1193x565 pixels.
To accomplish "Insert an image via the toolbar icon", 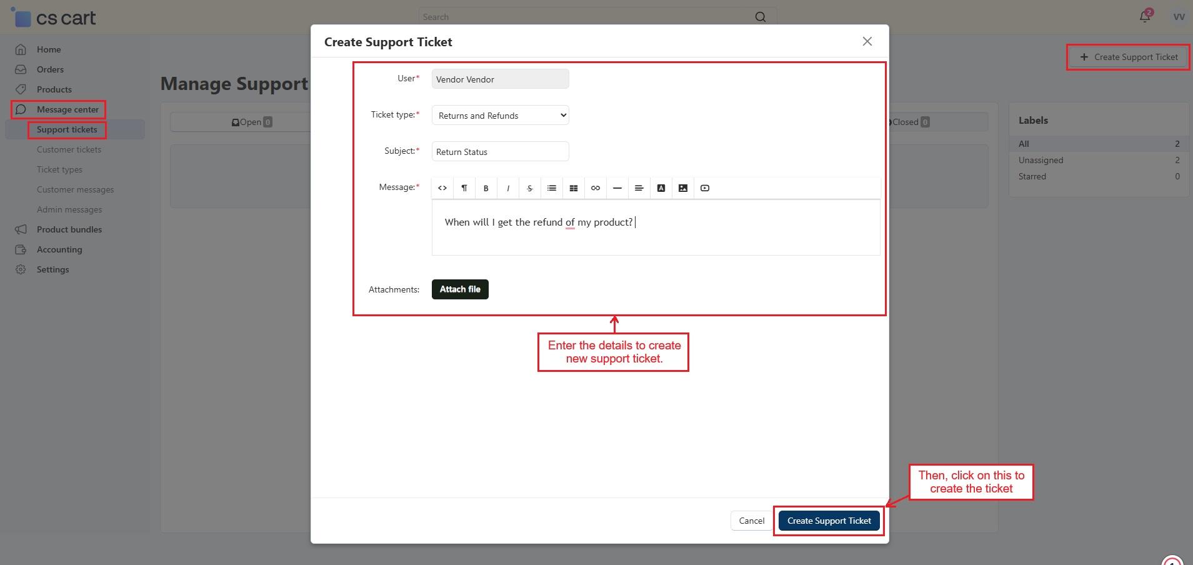I will [682, 188].
